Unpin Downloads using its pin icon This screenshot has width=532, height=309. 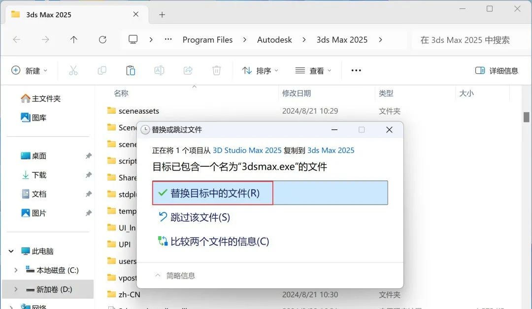pos(88,175)
